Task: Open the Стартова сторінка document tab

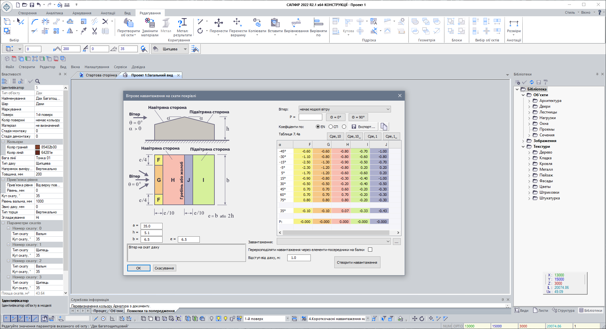Action: tap(101, 75)
